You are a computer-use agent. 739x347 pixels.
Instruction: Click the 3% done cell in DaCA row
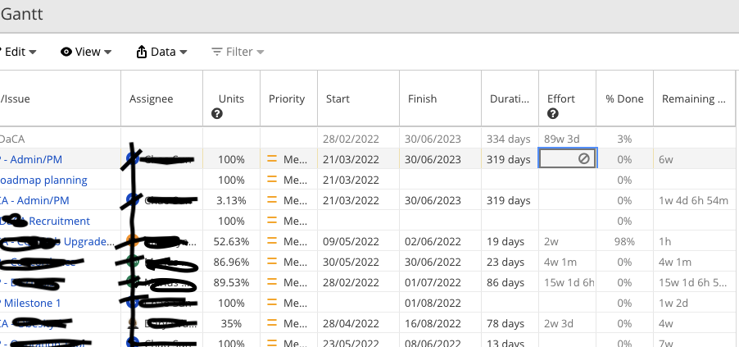(624, 139)
